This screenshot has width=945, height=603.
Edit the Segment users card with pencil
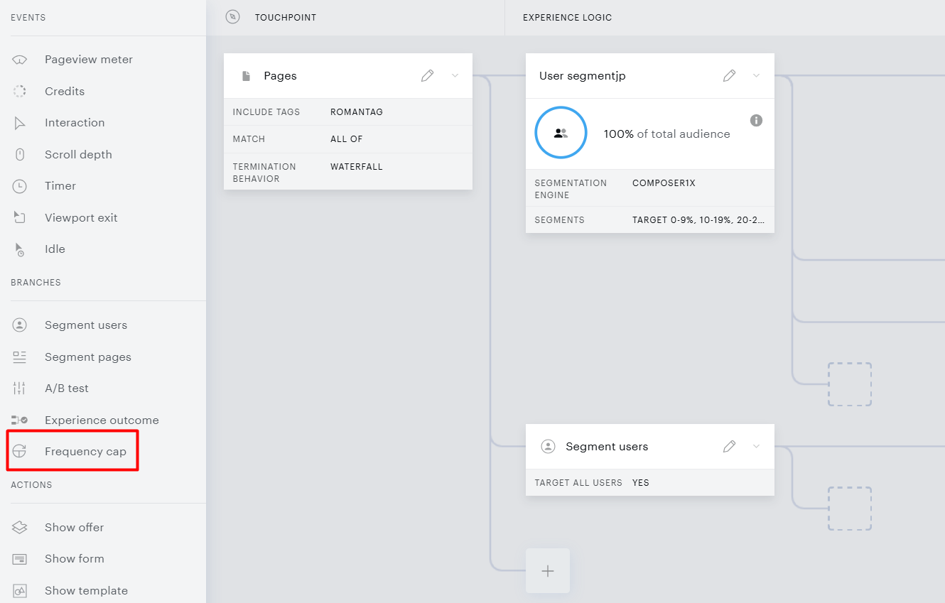[729, 447]
